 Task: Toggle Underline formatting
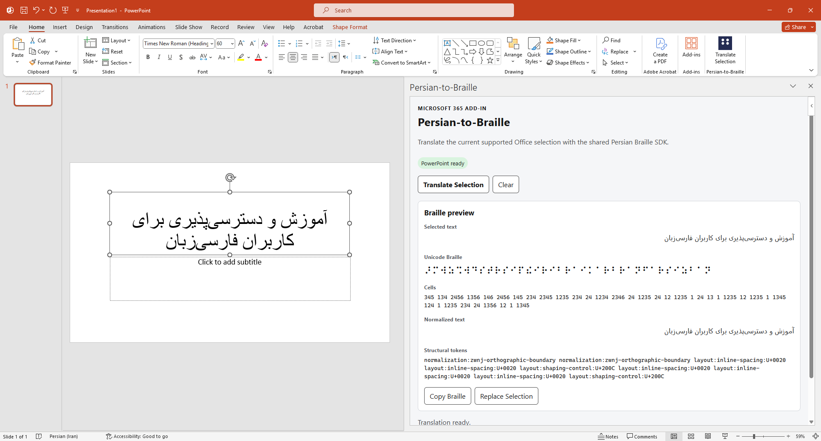170,57
